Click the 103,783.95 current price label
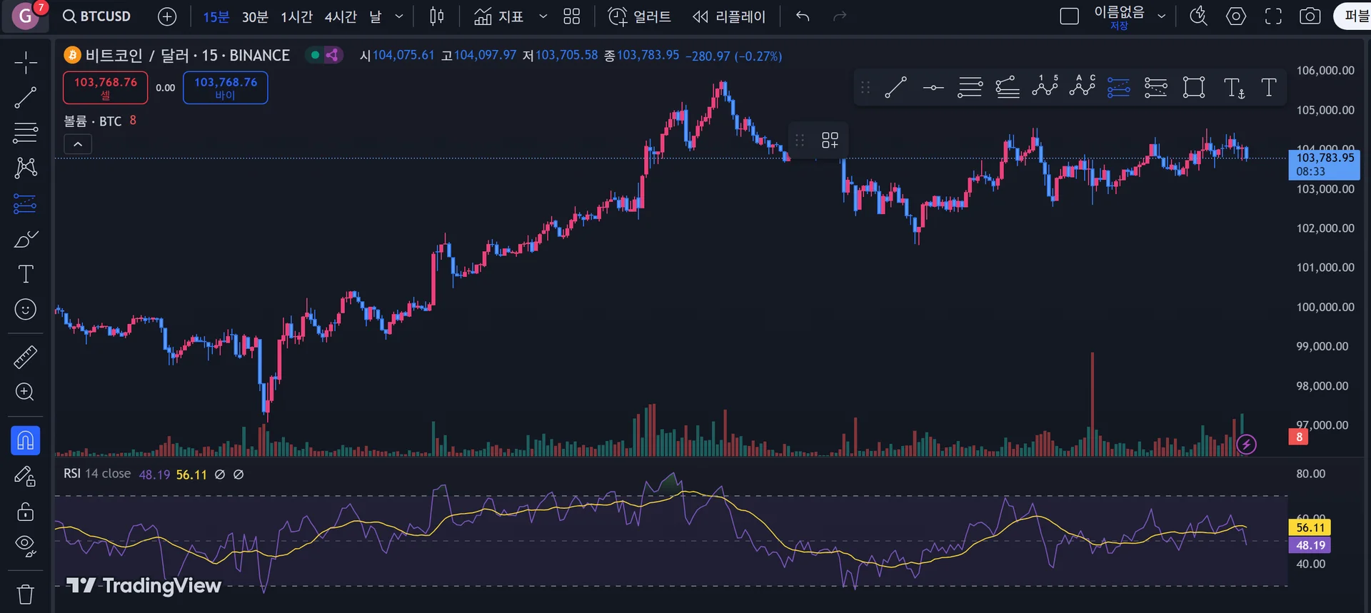The width and height of the screenshot is (1371, 613). point(1324,165)
